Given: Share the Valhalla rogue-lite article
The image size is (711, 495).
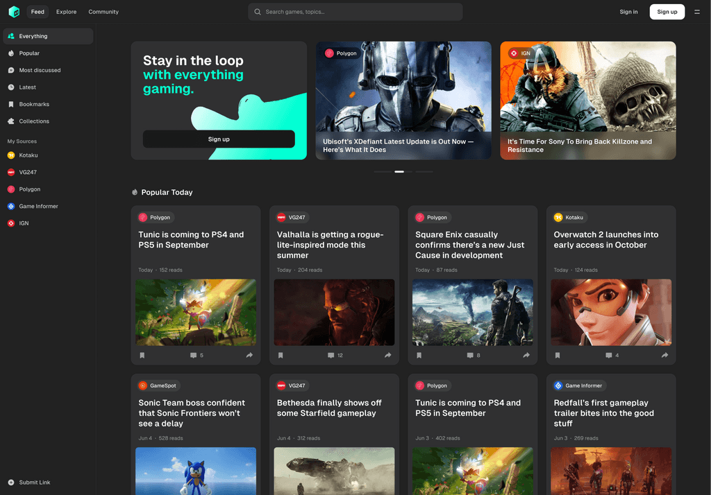Looking at the screenshot, I should tap(387, 356).
